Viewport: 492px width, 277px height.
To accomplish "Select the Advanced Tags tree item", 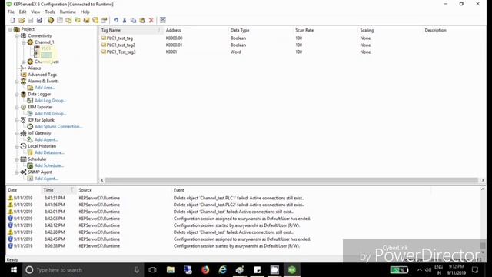I will [x=42, y=75].
